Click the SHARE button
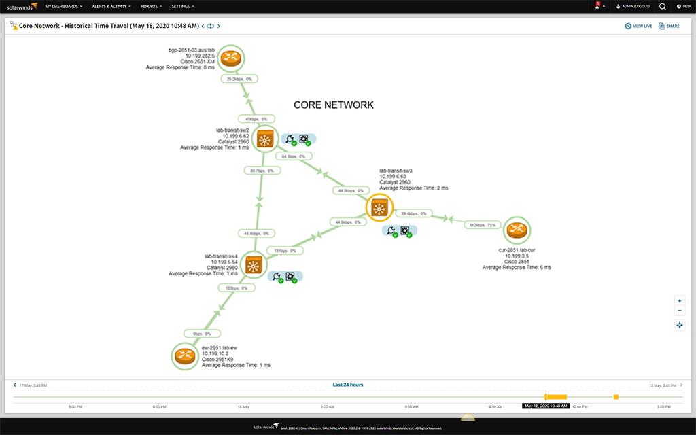 (669, 26)
